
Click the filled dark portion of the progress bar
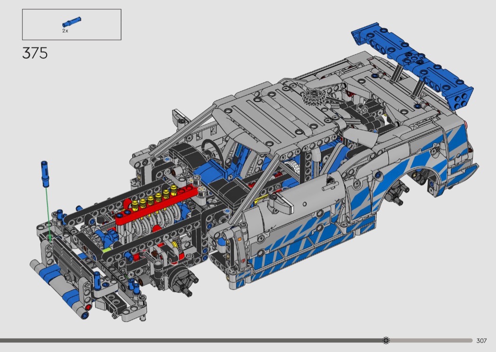tap(189, 340)
